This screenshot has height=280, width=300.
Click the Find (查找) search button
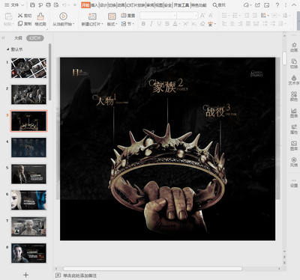[x=219, y=5]
